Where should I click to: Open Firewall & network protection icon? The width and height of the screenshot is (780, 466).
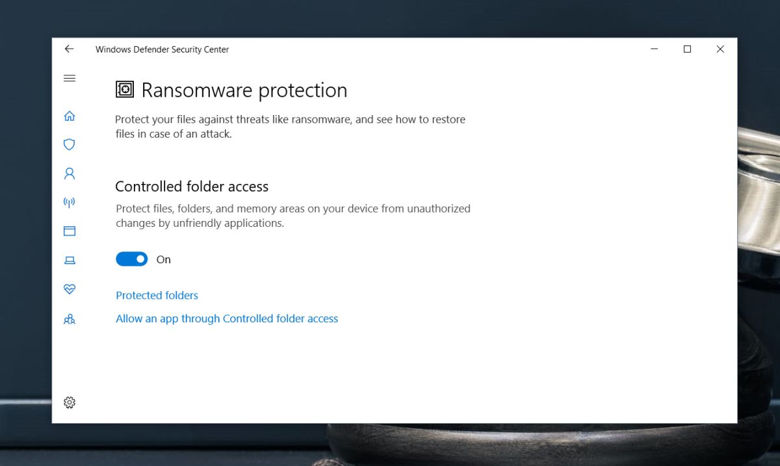coord(70,202)
